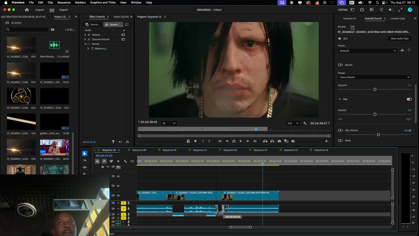Image resolution: width=419 pixels, height=236 pixels.
Task: Switch to Import mode
Action: coord(40,10)
